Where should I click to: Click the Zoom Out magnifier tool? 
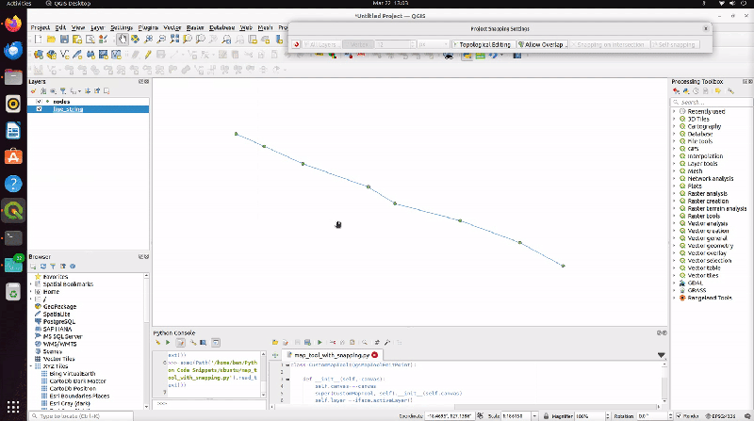tap(161, 40)
